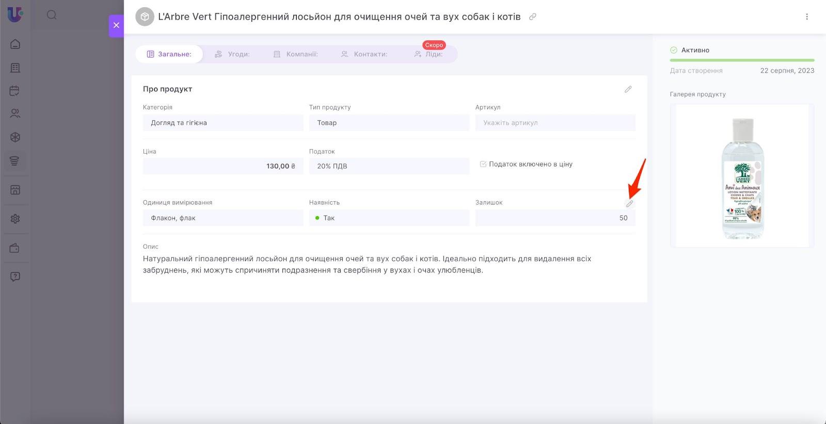Viewport: 826px width, 424px height.
Task: Open the store sidebar icon
Action: pos(15,190)
